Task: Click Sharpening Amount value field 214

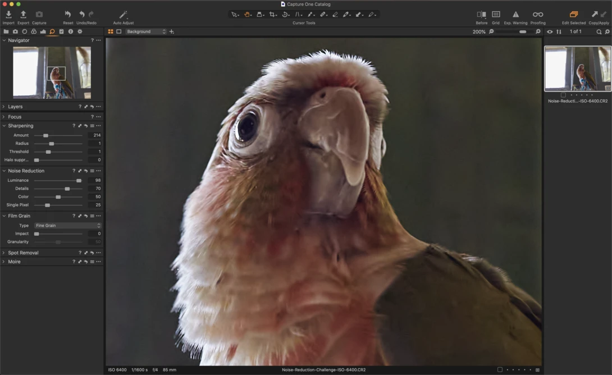Action: coord(95,135)
